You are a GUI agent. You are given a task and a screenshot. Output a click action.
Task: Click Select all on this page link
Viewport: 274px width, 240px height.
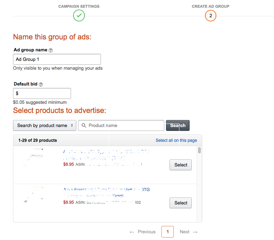click(176, 140)
